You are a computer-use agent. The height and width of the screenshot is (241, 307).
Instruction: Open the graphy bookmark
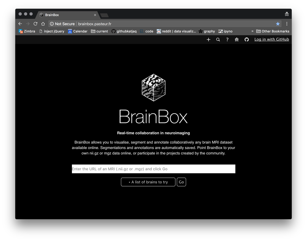pyautogui.click(x=207, y=31)
